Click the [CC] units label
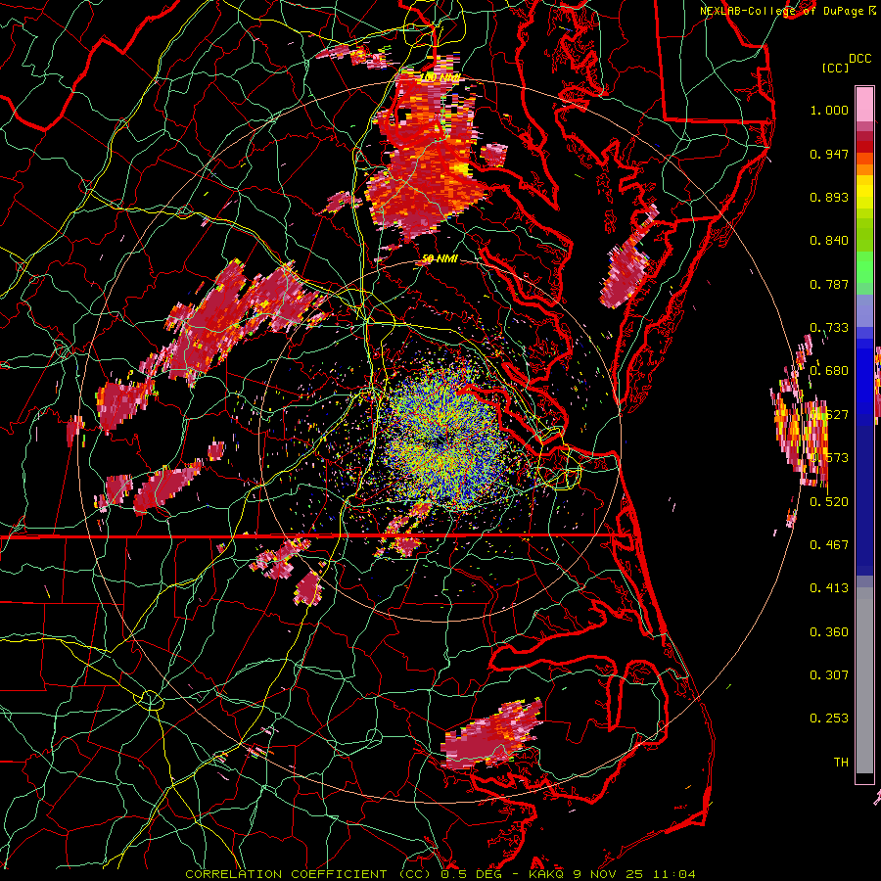881x881 pixels. click(836, 68)
